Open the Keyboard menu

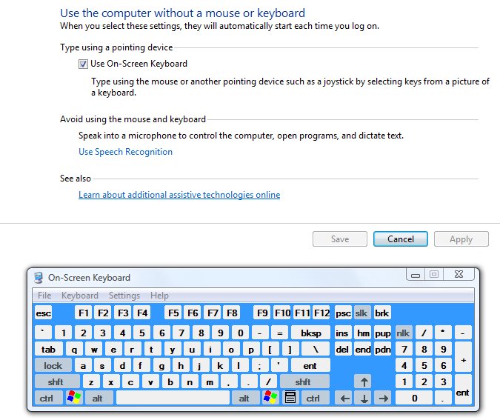pyautogui.click(x=79, y=296)
